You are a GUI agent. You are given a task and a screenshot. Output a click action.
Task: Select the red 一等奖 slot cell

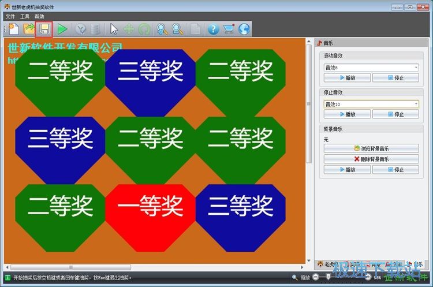tap(150, 218)
